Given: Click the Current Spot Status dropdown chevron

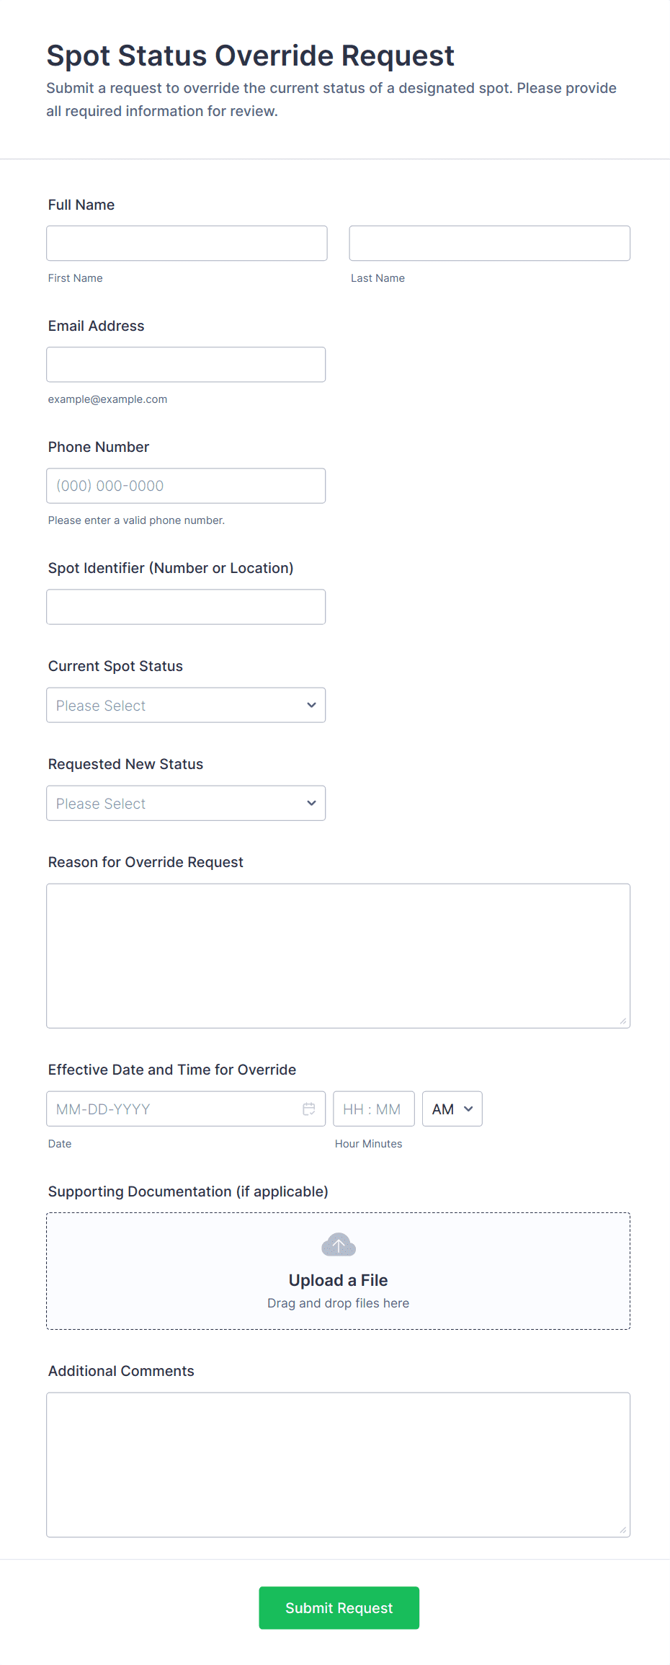Looking at the screenshot, I should [x=311, y=706].
